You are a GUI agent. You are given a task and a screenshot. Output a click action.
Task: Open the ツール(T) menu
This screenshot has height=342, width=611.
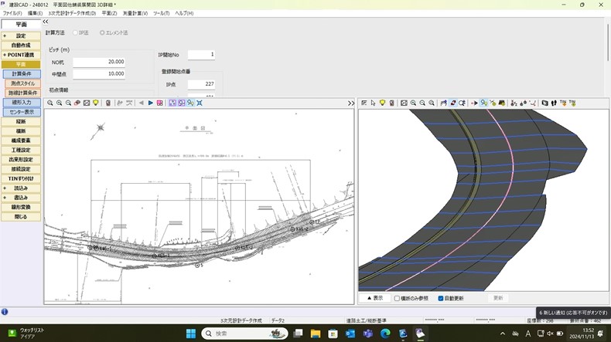(161, 13)
